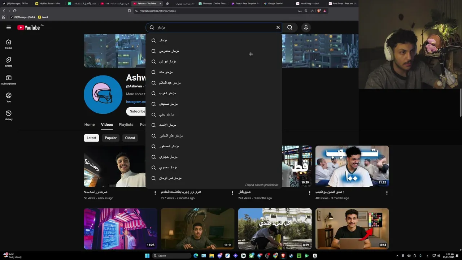The image size is (462, 260).
Task: Close the 'Ashwwa - YouTube' browser tab
Action: (160, 3)
